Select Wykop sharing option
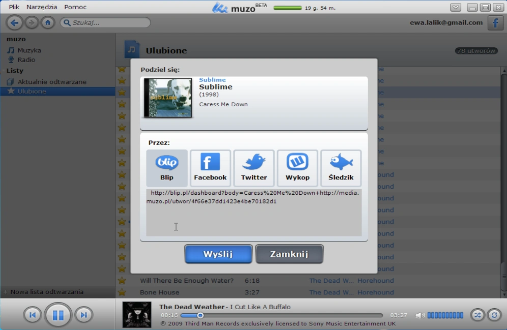507x330 pixels. coord(297,168)
